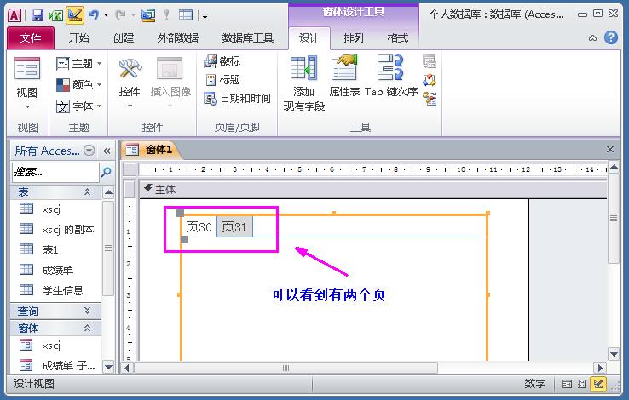Open the Tab 键次序 tab order dialog

click(x=391, y=76)
